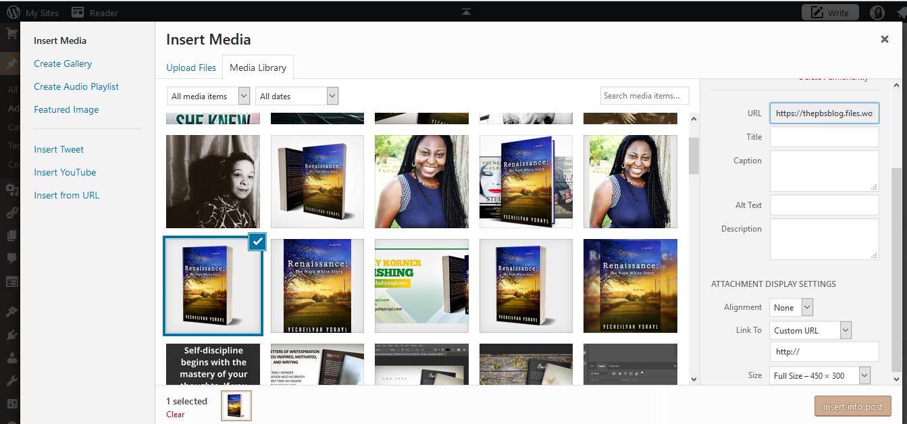Viewport: 907px width, 424px height.
Task: Open the Reader icon in admin bar
Action: 78,13
